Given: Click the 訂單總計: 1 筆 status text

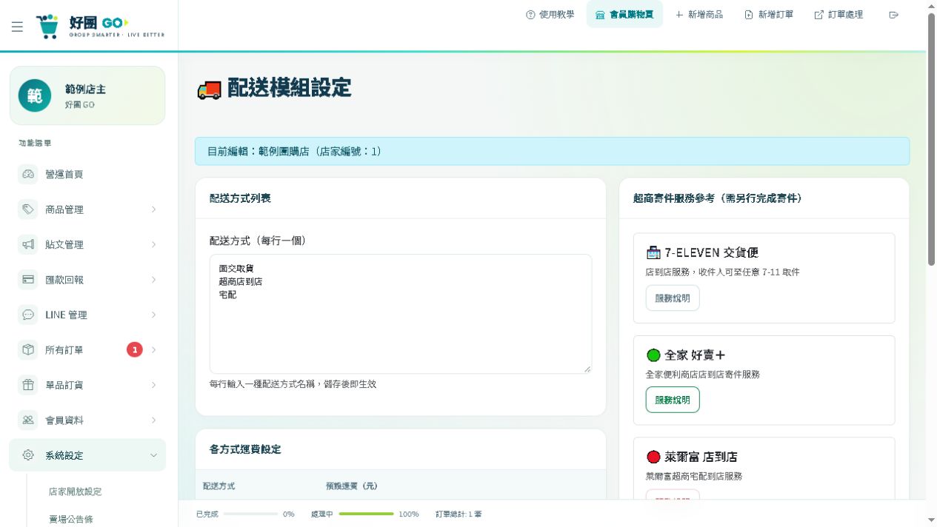Looking at the screenshot, I should pos(459,514).
